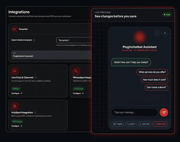Image resolution: width=180 pixels, height=142 pixels.
Task: Choose 'Can I book a demo?' suggestion
Action: pyautogui.click(x=156, y=88)
